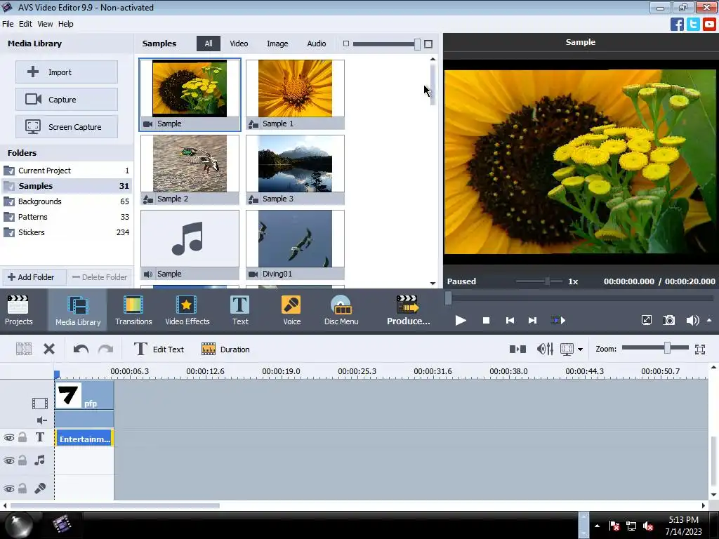The height and width of the screenshot is (539, 719).
Task: Jump to next frame in preview
Action: (x=532, y=320)
